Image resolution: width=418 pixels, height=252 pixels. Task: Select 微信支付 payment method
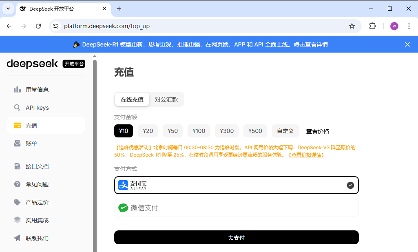tap(237, 208)
